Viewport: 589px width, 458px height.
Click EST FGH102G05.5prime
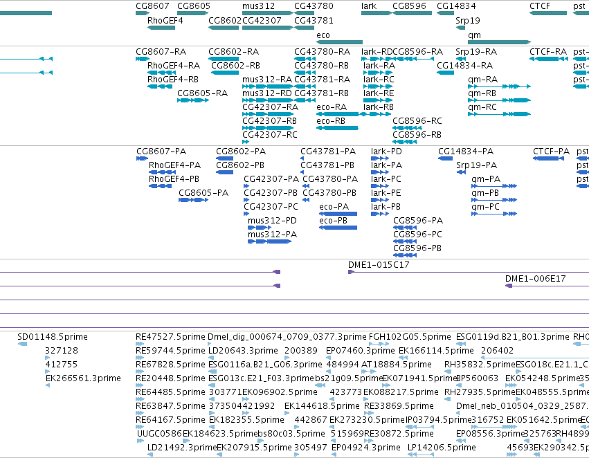(379, 344)
